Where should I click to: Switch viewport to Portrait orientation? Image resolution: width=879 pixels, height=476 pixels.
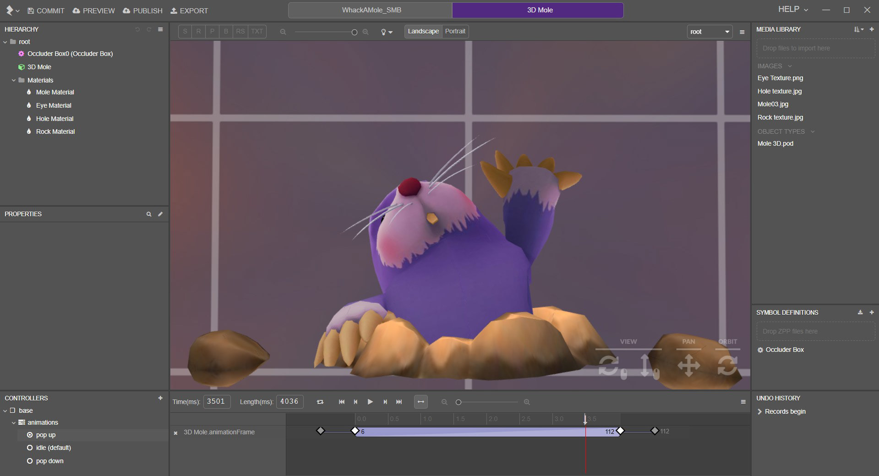coord(455,32)
